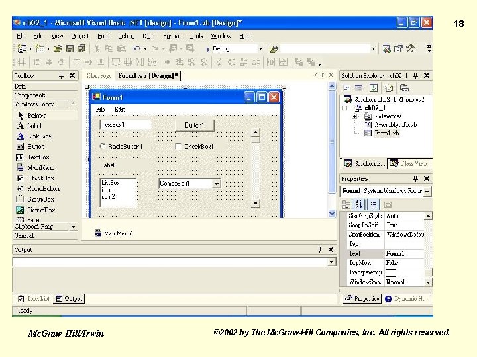
Task: Click the Copy toolbar icon
Action: (x=109, y=48)
